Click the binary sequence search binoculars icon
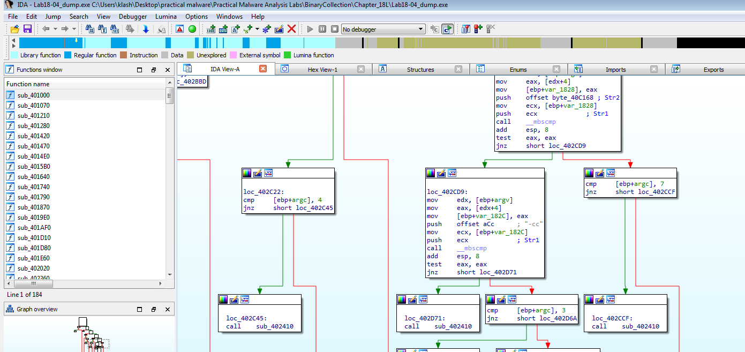745x352 pixels. pyautogui.click(x=115, y=29)
